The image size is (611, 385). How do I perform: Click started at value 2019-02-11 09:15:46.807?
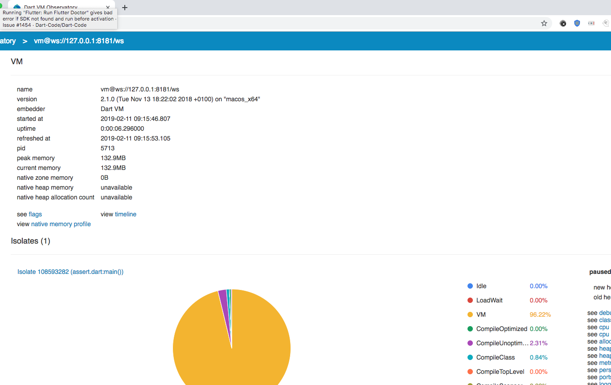(x=135, y=119)
